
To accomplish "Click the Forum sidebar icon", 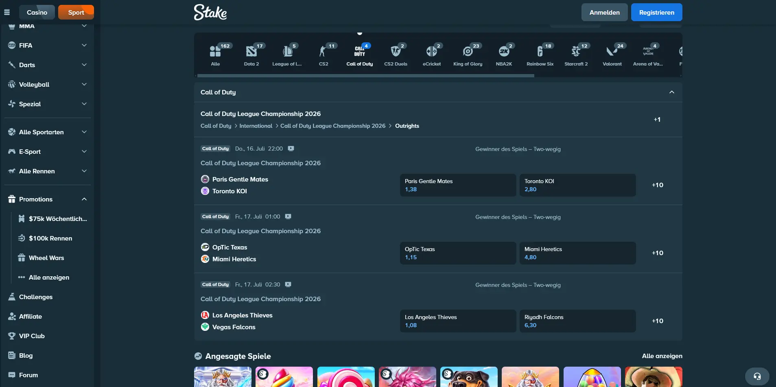I will (12, 375).
